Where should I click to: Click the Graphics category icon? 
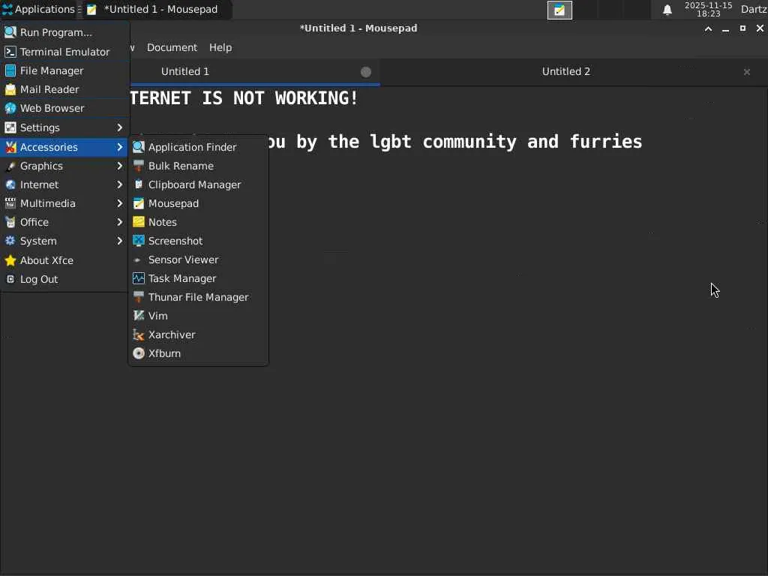[10, 166]
